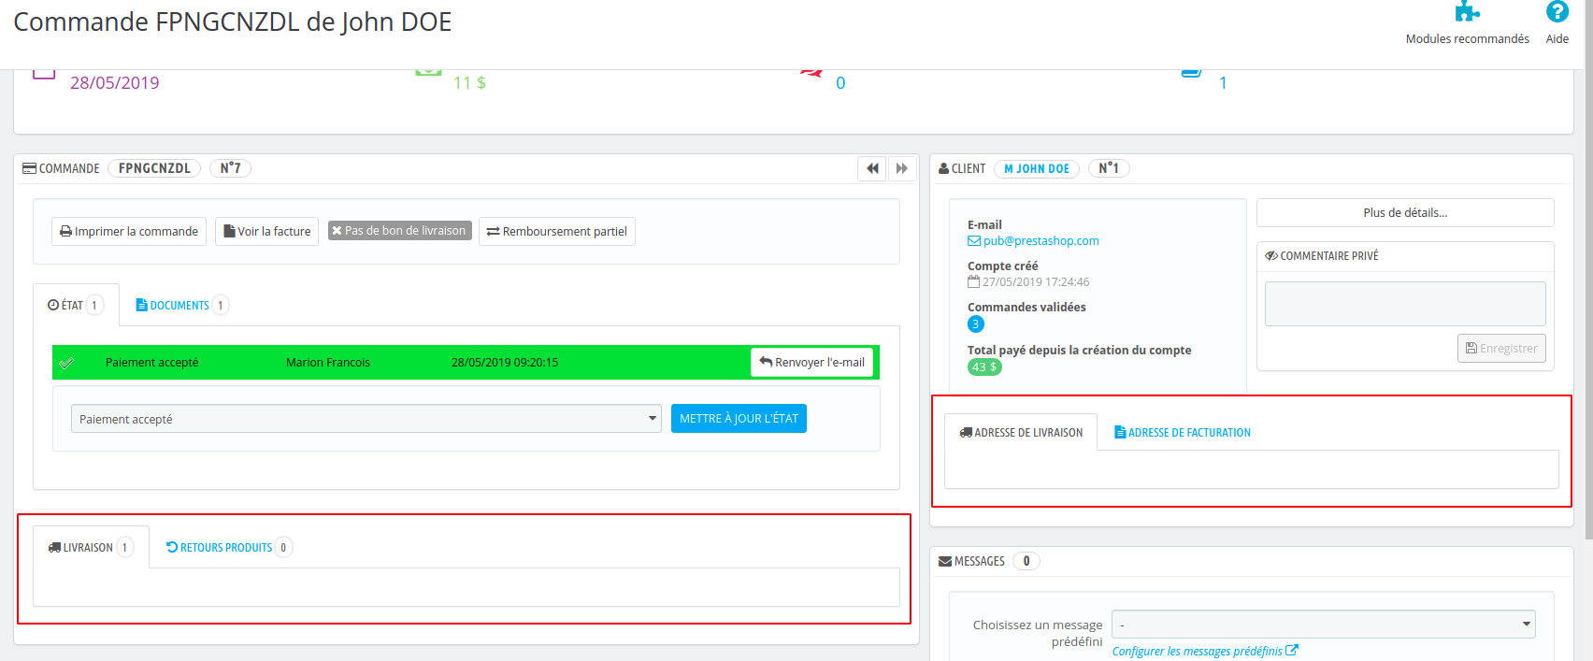Click the date 28/05/2019 value
Screen dimensions: 1593x661
click(x=115, y=82)
